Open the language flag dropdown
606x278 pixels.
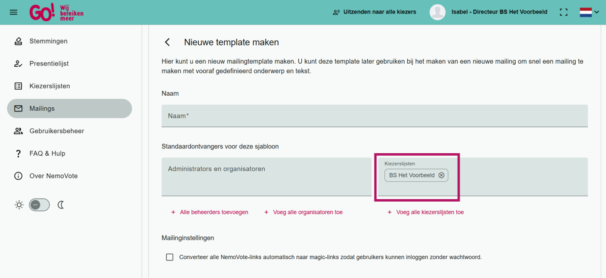point(589,12)
